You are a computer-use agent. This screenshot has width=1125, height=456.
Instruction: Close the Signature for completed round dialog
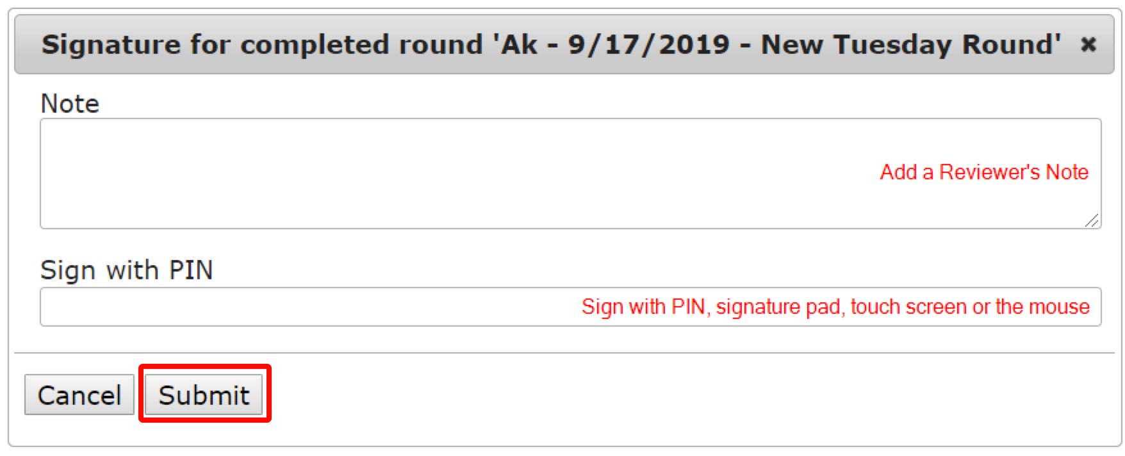1088,45
